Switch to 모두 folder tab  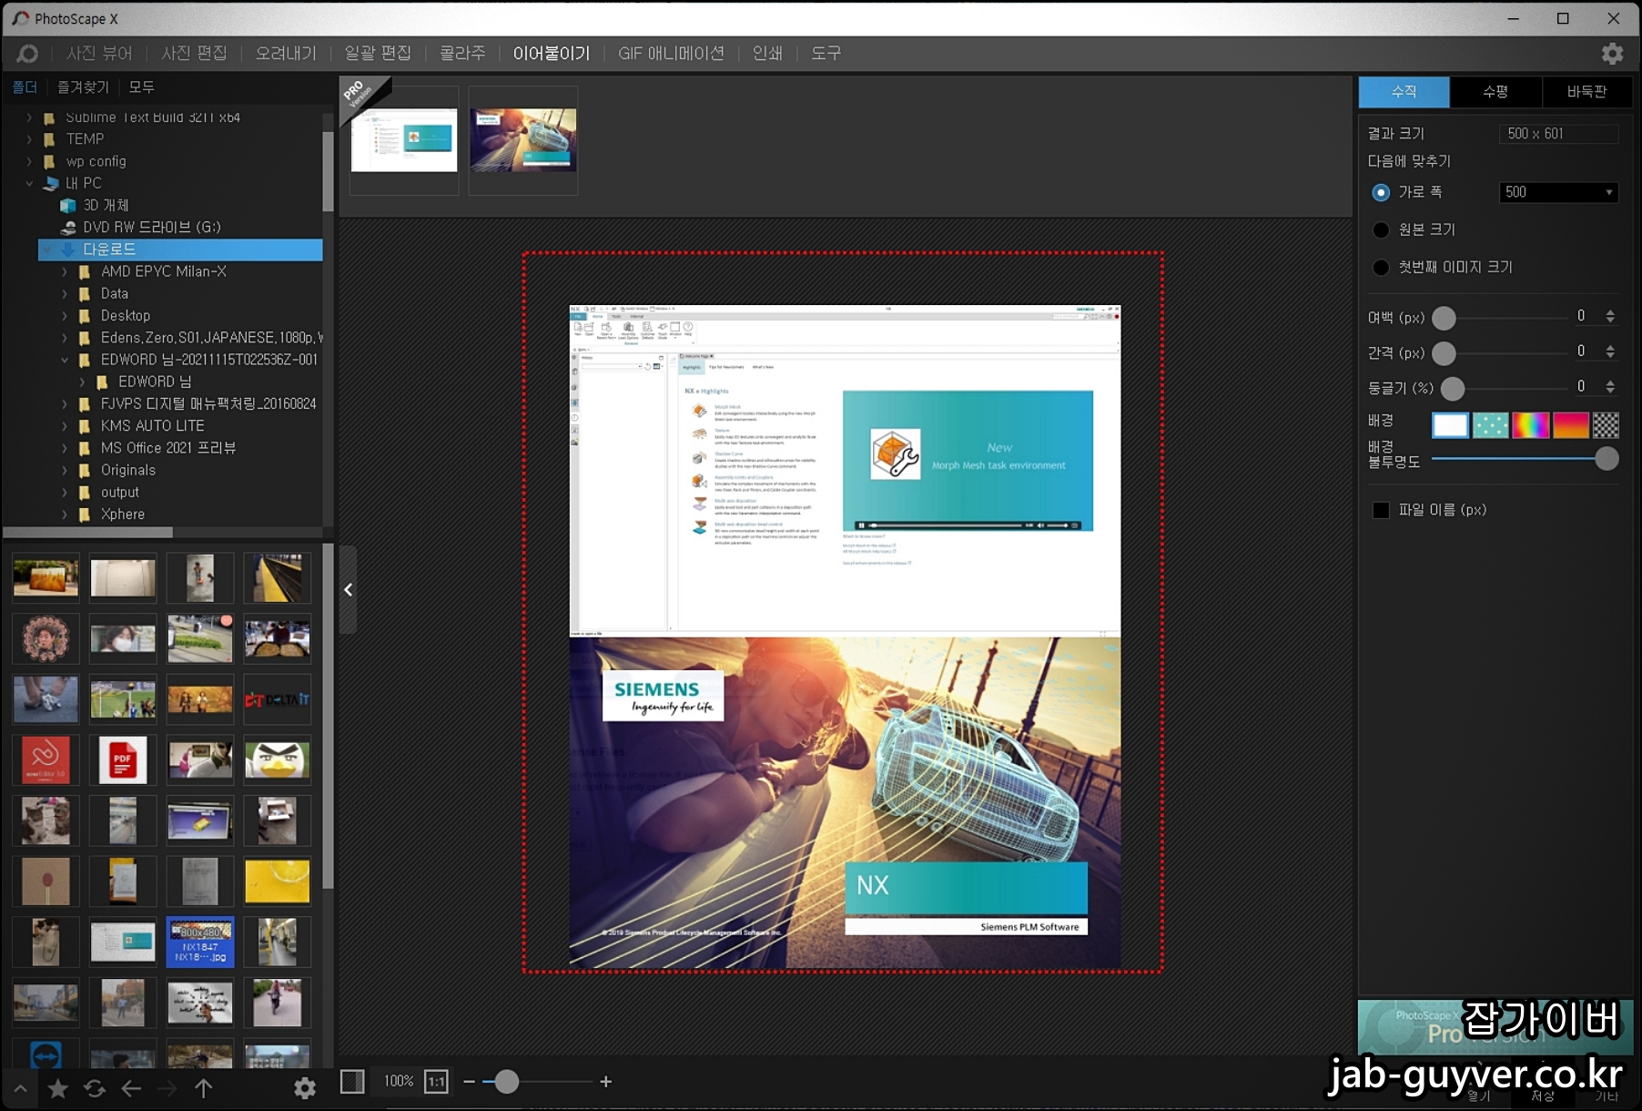point(141,87)
